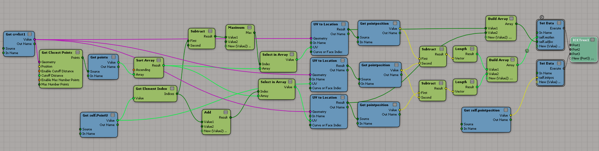
Task: Click icon on topmost Get pointposition node
Action: pos(395,23)
